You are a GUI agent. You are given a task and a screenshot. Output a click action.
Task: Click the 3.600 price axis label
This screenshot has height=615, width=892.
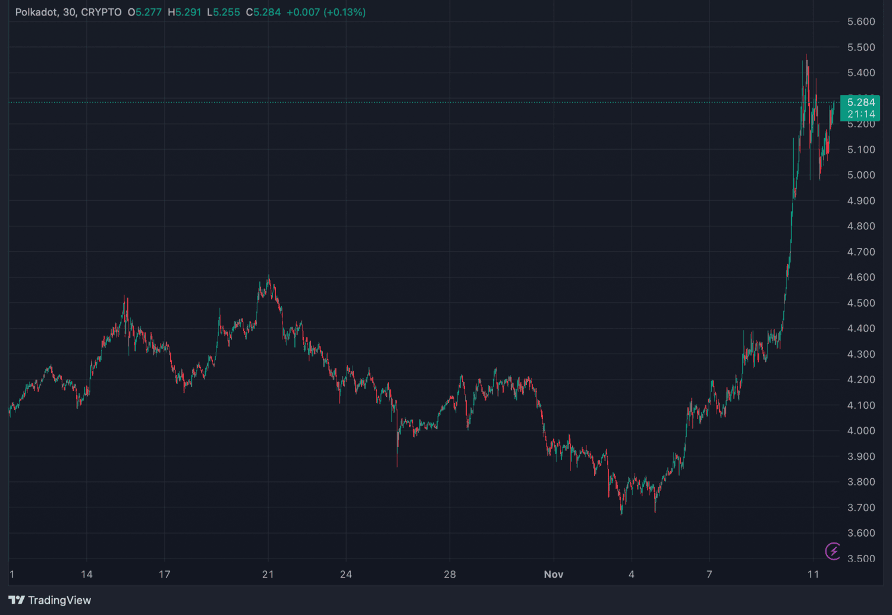coord(861,532)
